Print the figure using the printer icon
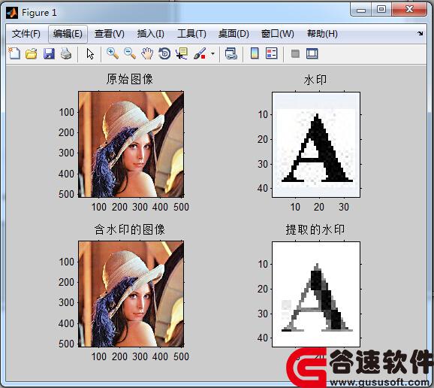434x388 pixels. pos(66,53)
